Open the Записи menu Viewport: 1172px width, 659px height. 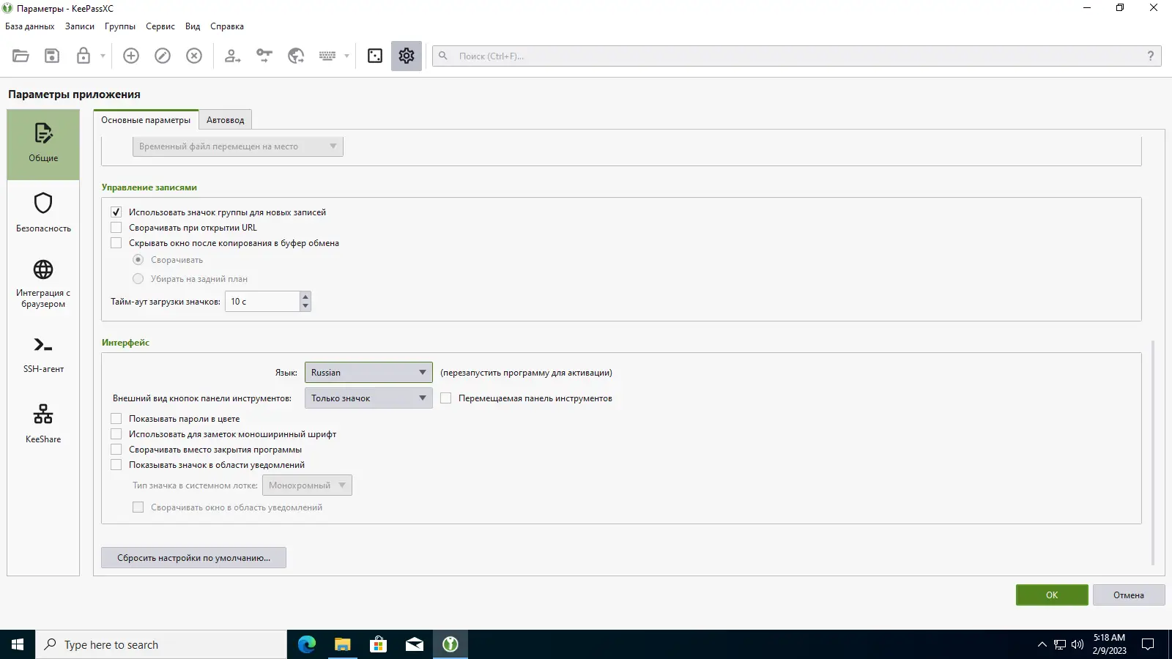(80, 26)
